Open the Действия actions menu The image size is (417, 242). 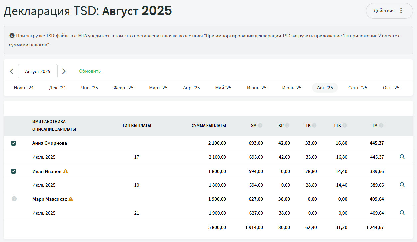point(389,11)
